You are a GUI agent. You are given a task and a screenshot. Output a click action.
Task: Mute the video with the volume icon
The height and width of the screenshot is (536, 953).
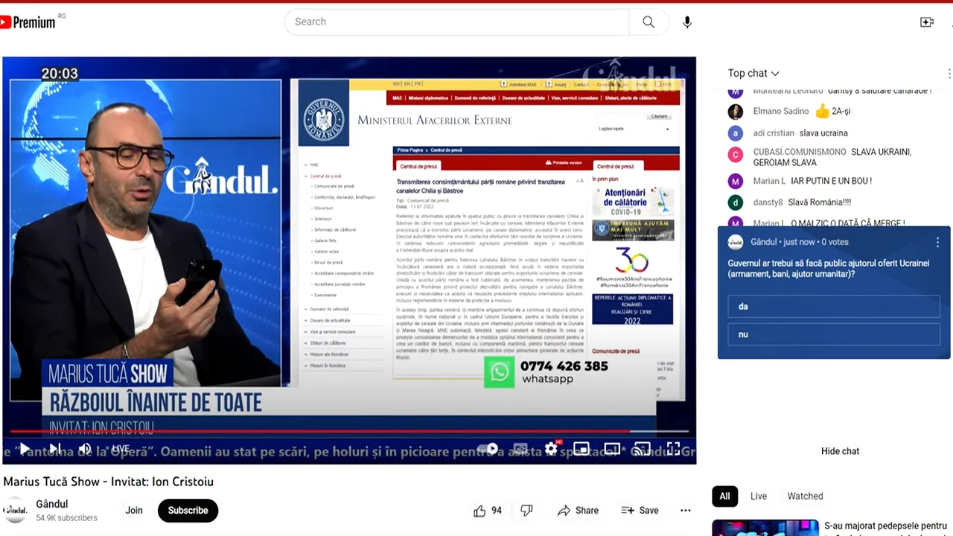pos(85,448)
